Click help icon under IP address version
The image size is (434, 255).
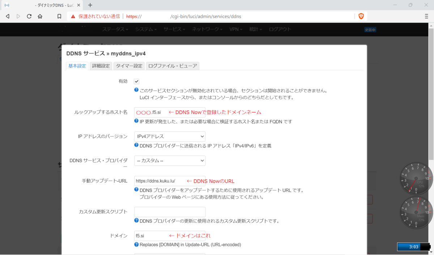click(136, 145)
